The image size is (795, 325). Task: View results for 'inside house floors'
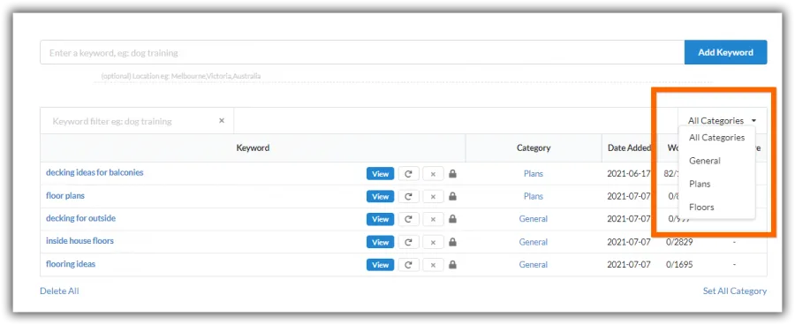click(380, 242)
